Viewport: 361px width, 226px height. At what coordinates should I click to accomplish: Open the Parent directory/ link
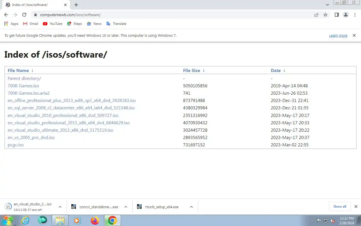tap(24, 79)
